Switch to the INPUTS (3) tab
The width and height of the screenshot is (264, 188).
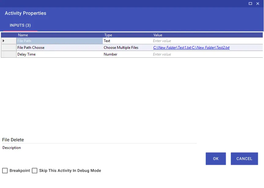point(20,25)
